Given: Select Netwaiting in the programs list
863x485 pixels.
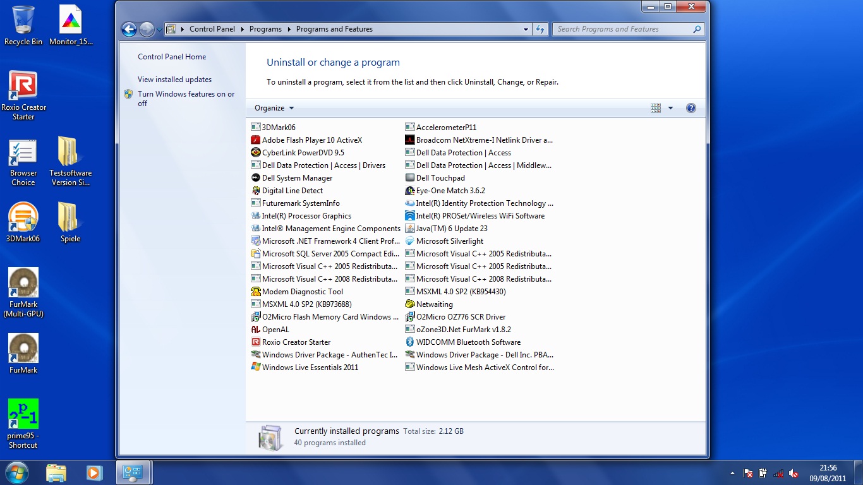Looking at the screenshot, I should click(x=429, y=304).
